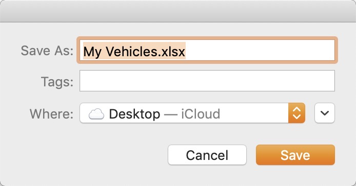
Task: Click the downward arrow of the orange stepper
Action: pyautogui.click(x=296, y=117)
